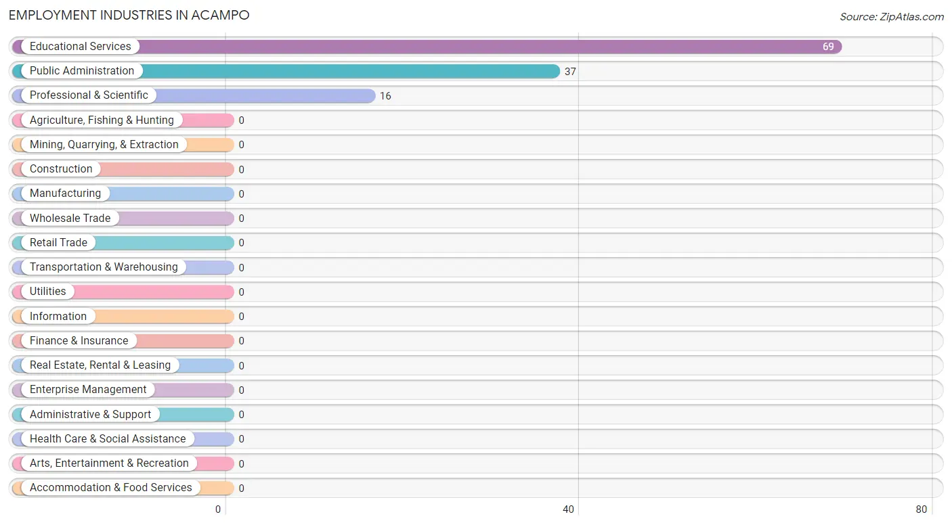Click the axis tick label 80
Image resolution: width=952 pixels, height=525 pixels.
pos(921,509)
